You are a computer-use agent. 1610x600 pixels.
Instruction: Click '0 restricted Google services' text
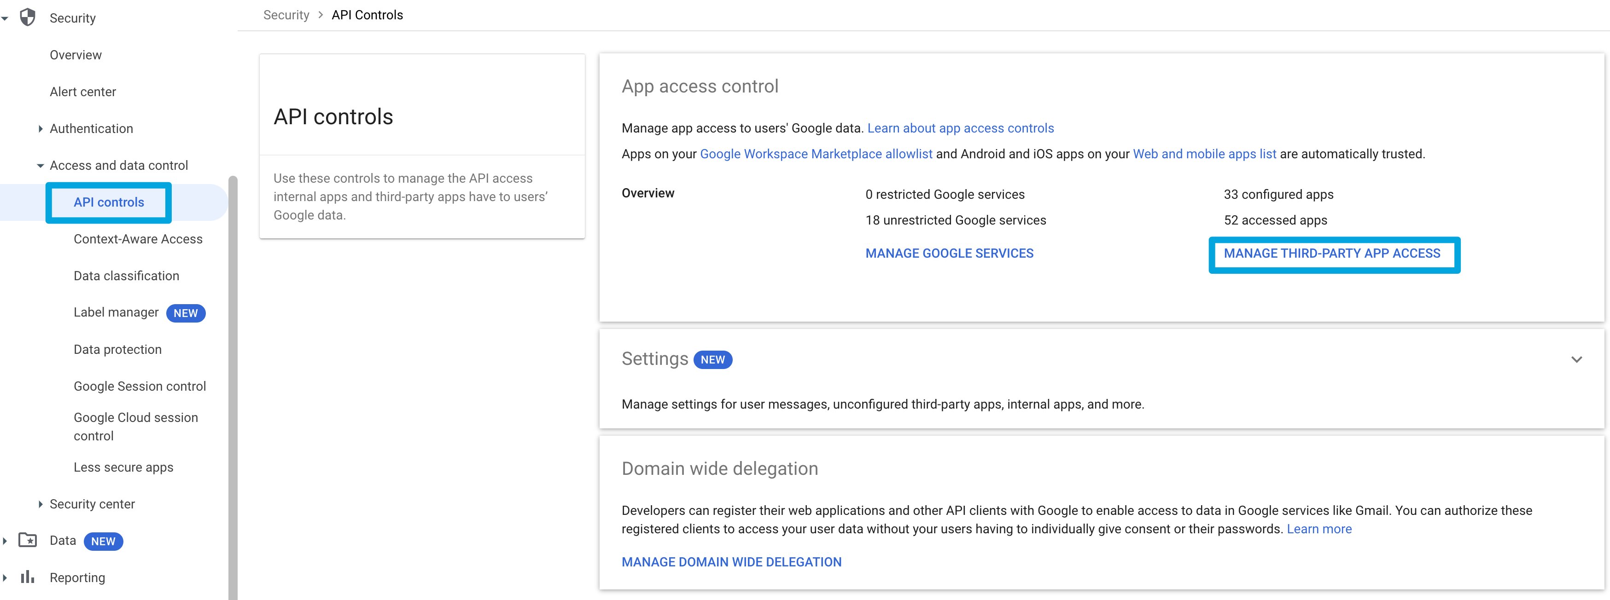(945, 194)
